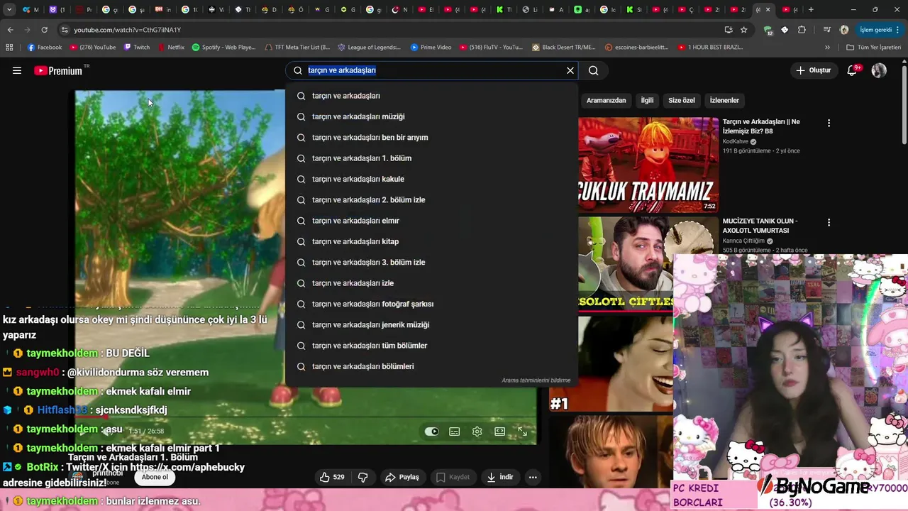Select suggestion 'tarçın ve arkadaşları kitap'
This screenshot has width=908, height=511.
(x=431, y=241)
